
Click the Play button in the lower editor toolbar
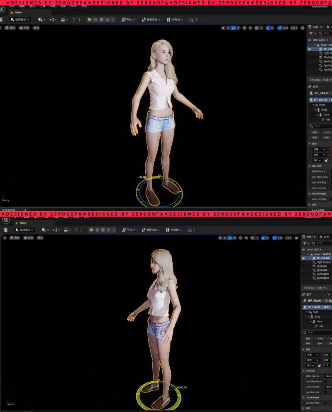coord(92,230)
